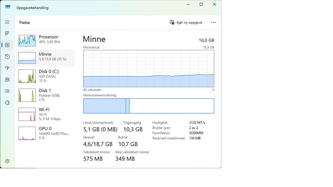Open the Users page sidebar icon
This screenshot has width=333, height=187.
[7, 79]
